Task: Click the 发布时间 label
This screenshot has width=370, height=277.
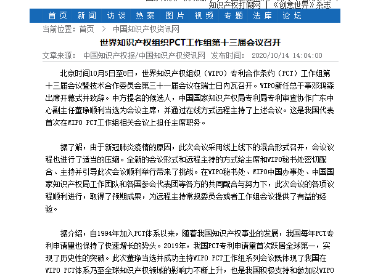Action: 228,55
